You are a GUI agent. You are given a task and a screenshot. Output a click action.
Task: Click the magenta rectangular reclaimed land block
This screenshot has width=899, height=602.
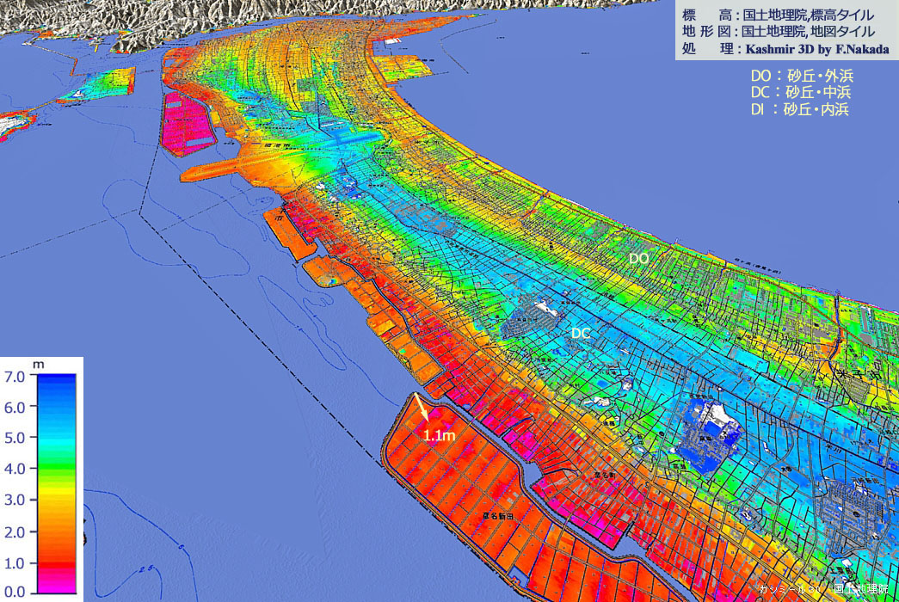tap(187, 125)
